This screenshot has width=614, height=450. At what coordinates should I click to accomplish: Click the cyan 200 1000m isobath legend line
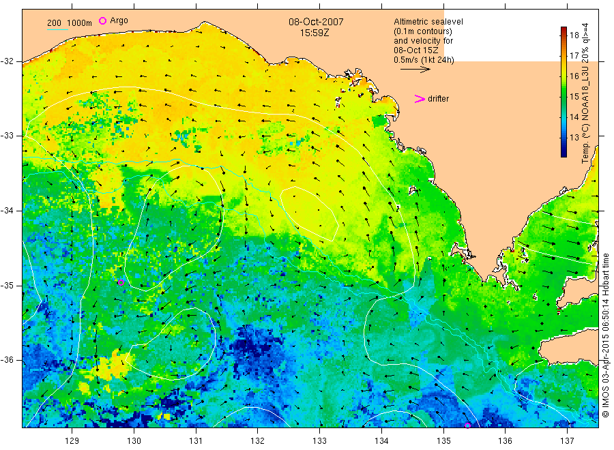point(57,29)
